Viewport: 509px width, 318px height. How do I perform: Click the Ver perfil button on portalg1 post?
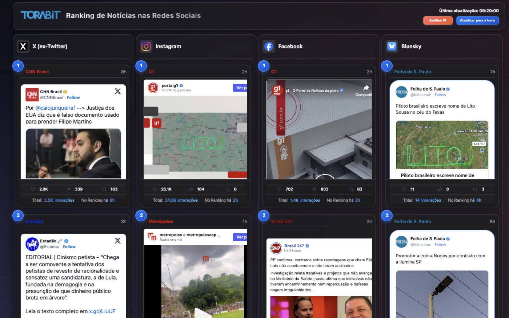[x=240, y=88]
